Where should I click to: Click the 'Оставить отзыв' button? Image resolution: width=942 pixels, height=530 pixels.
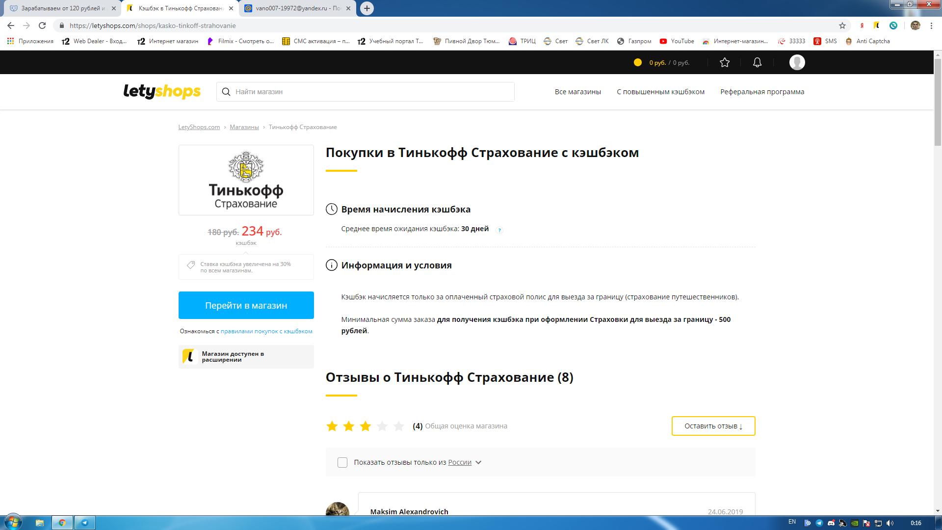[x=713, y=426]
